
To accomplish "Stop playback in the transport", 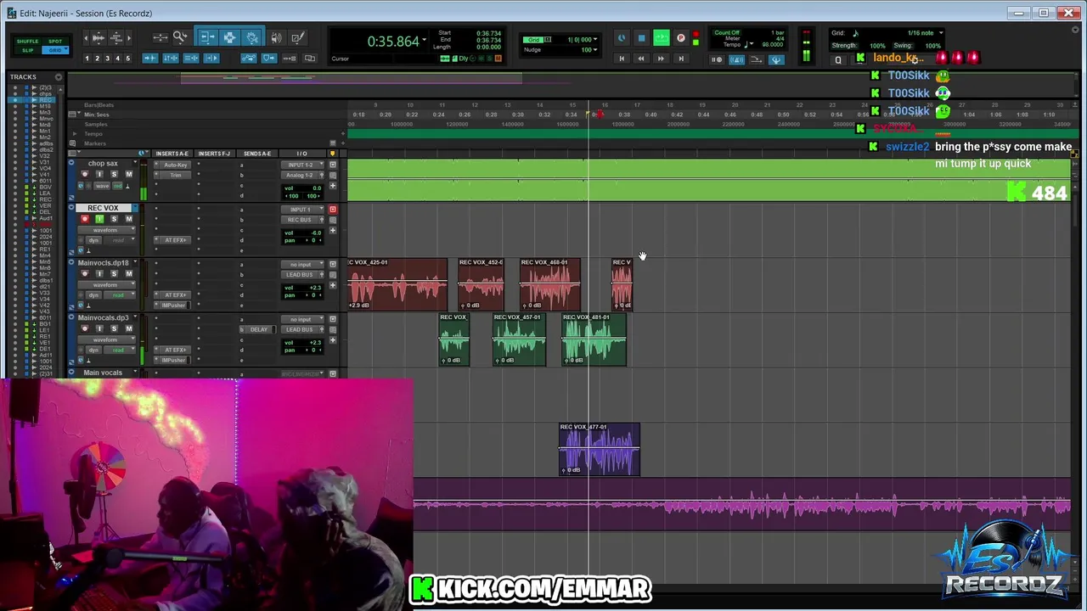I will click(x=641, y=38).
